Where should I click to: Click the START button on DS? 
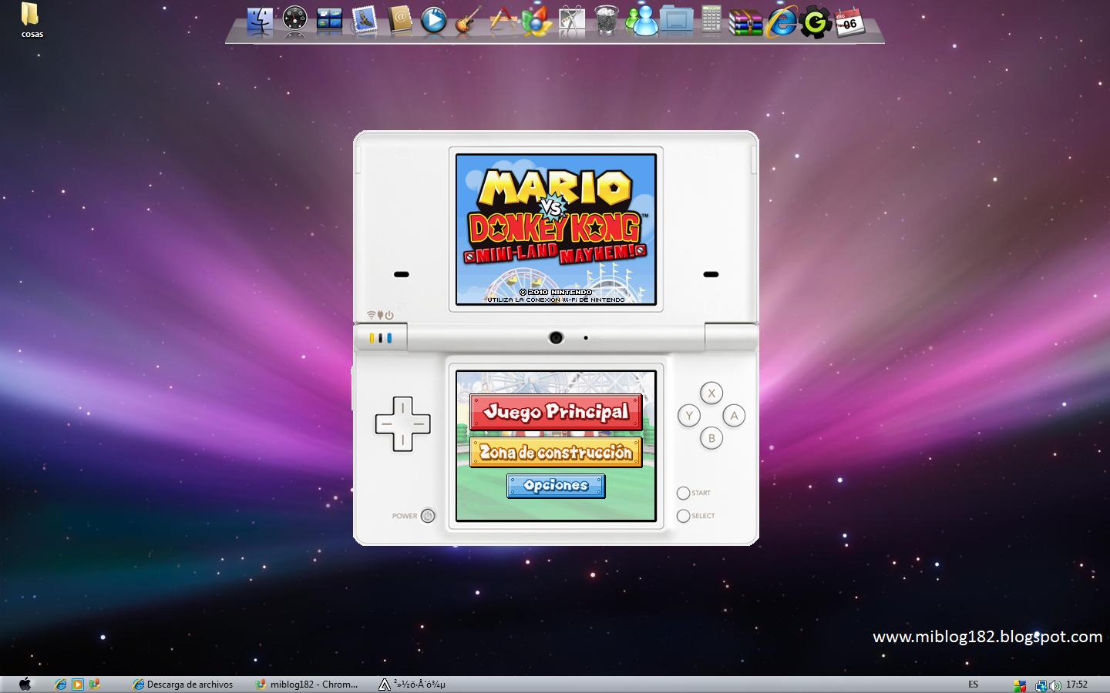(683, 493)
